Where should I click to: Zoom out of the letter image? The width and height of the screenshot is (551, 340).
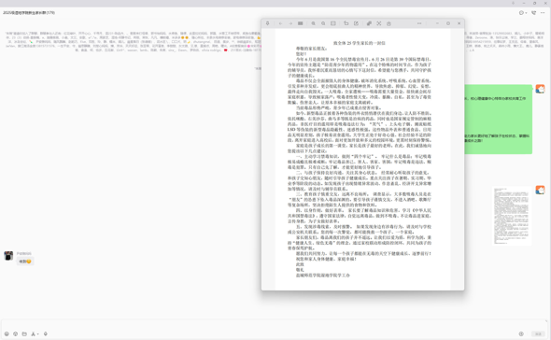click(323, 23)
